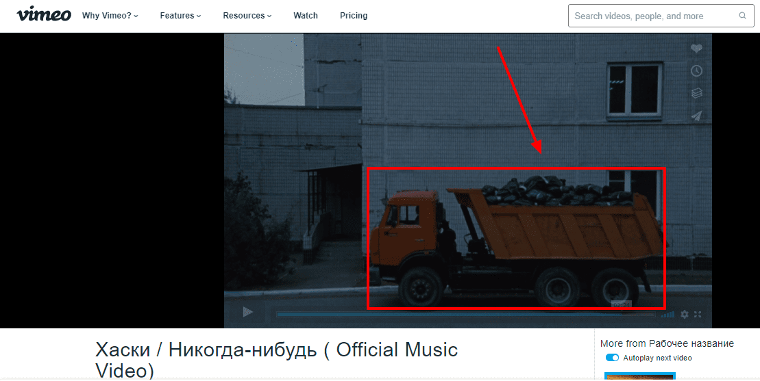Play the video
The image size is (760, 381).
[x=247, y=313]
